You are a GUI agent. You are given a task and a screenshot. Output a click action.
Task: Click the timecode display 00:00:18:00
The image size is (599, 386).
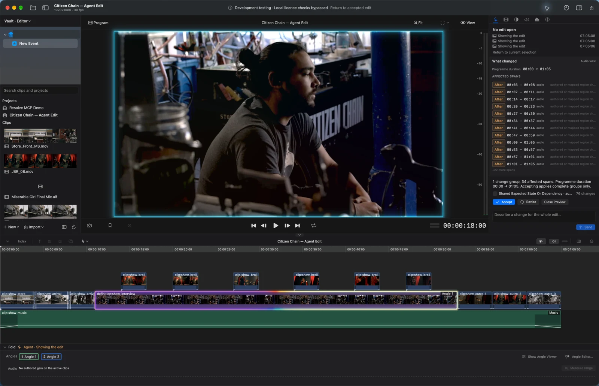pyautogui.click(x=465, y=226)
